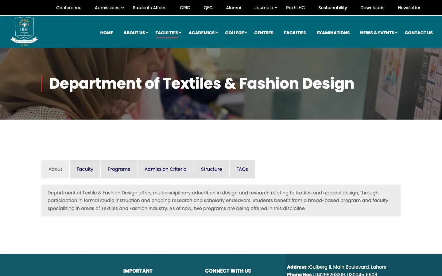Image resolution: width=442 pixels, height=276 pixels.
Task: Expand the College menu chevron
Action: tap(246, 33)
